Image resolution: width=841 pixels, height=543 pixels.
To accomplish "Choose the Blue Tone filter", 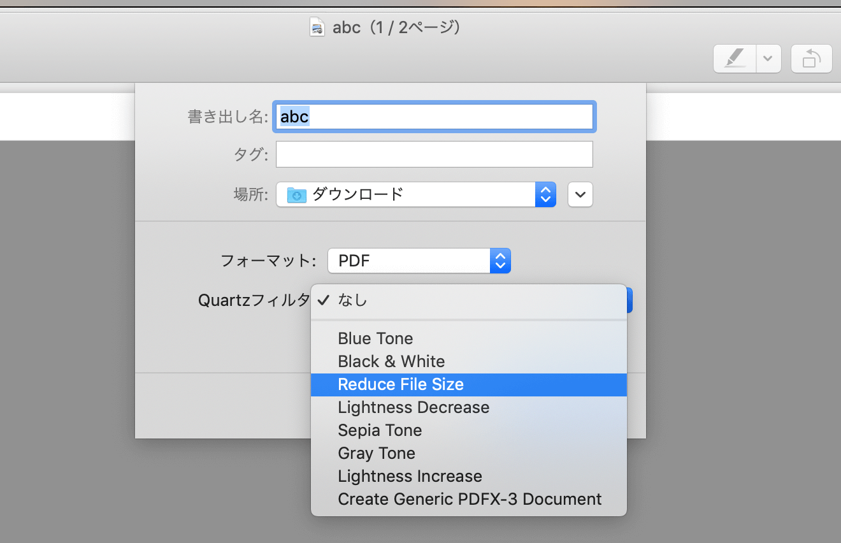I will pos(469,338).
